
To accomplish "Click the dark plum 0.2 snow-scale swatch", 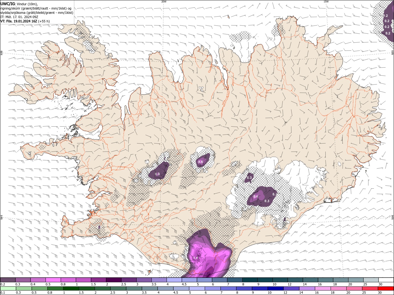I will (8, 280).
